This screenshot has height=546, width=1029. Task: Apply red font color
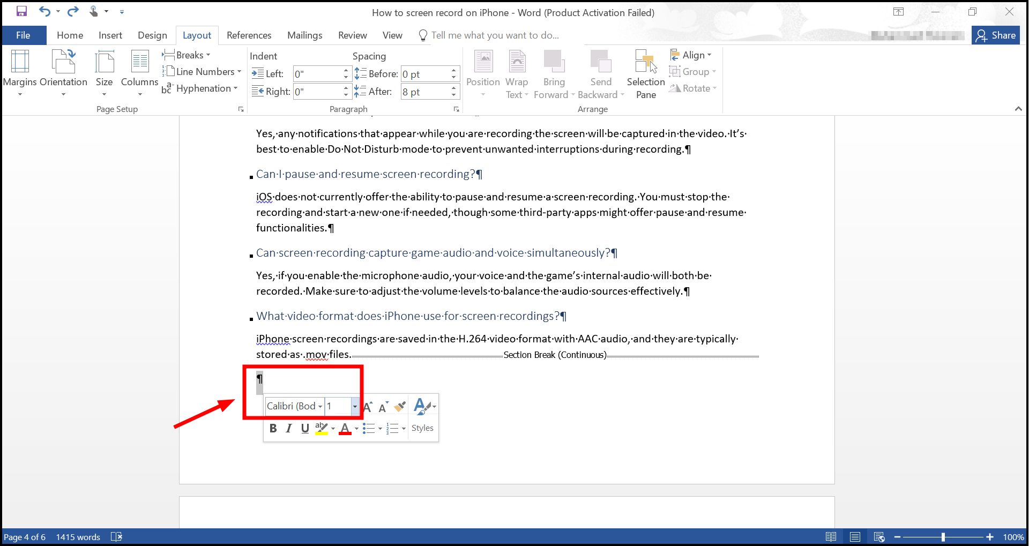tap(345, 428)
